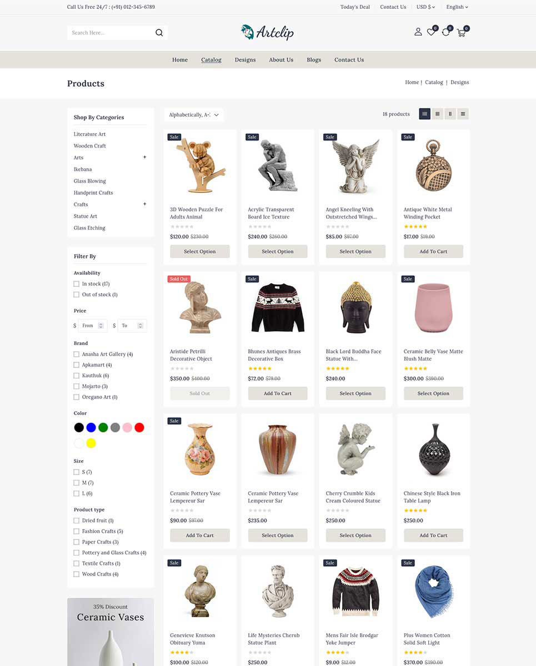Check the In stock availability filter

click(x=77, y=284)
